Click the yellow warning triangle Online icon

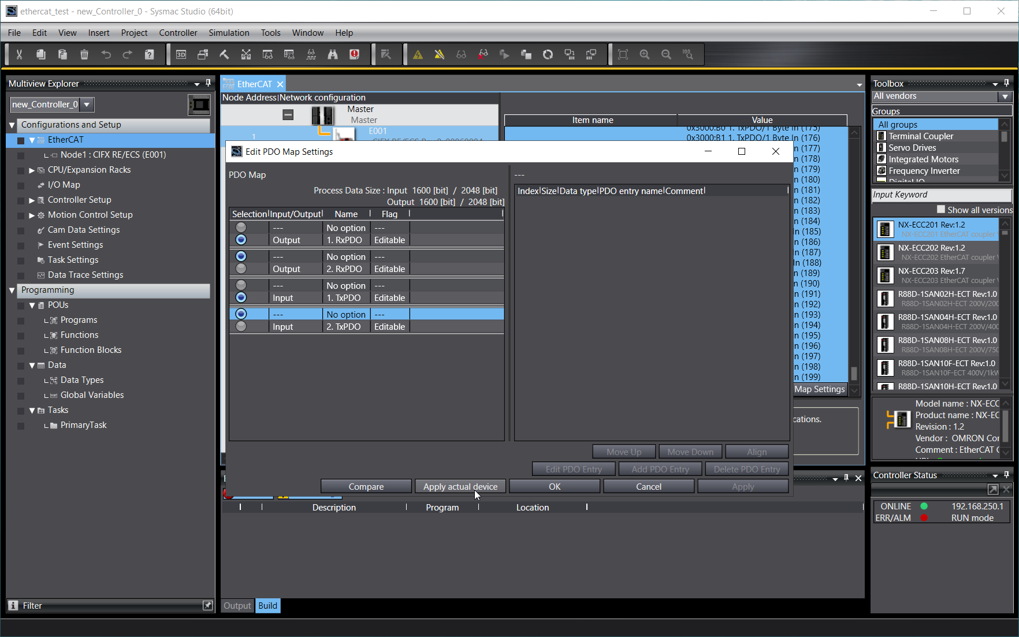pos(418,54)
